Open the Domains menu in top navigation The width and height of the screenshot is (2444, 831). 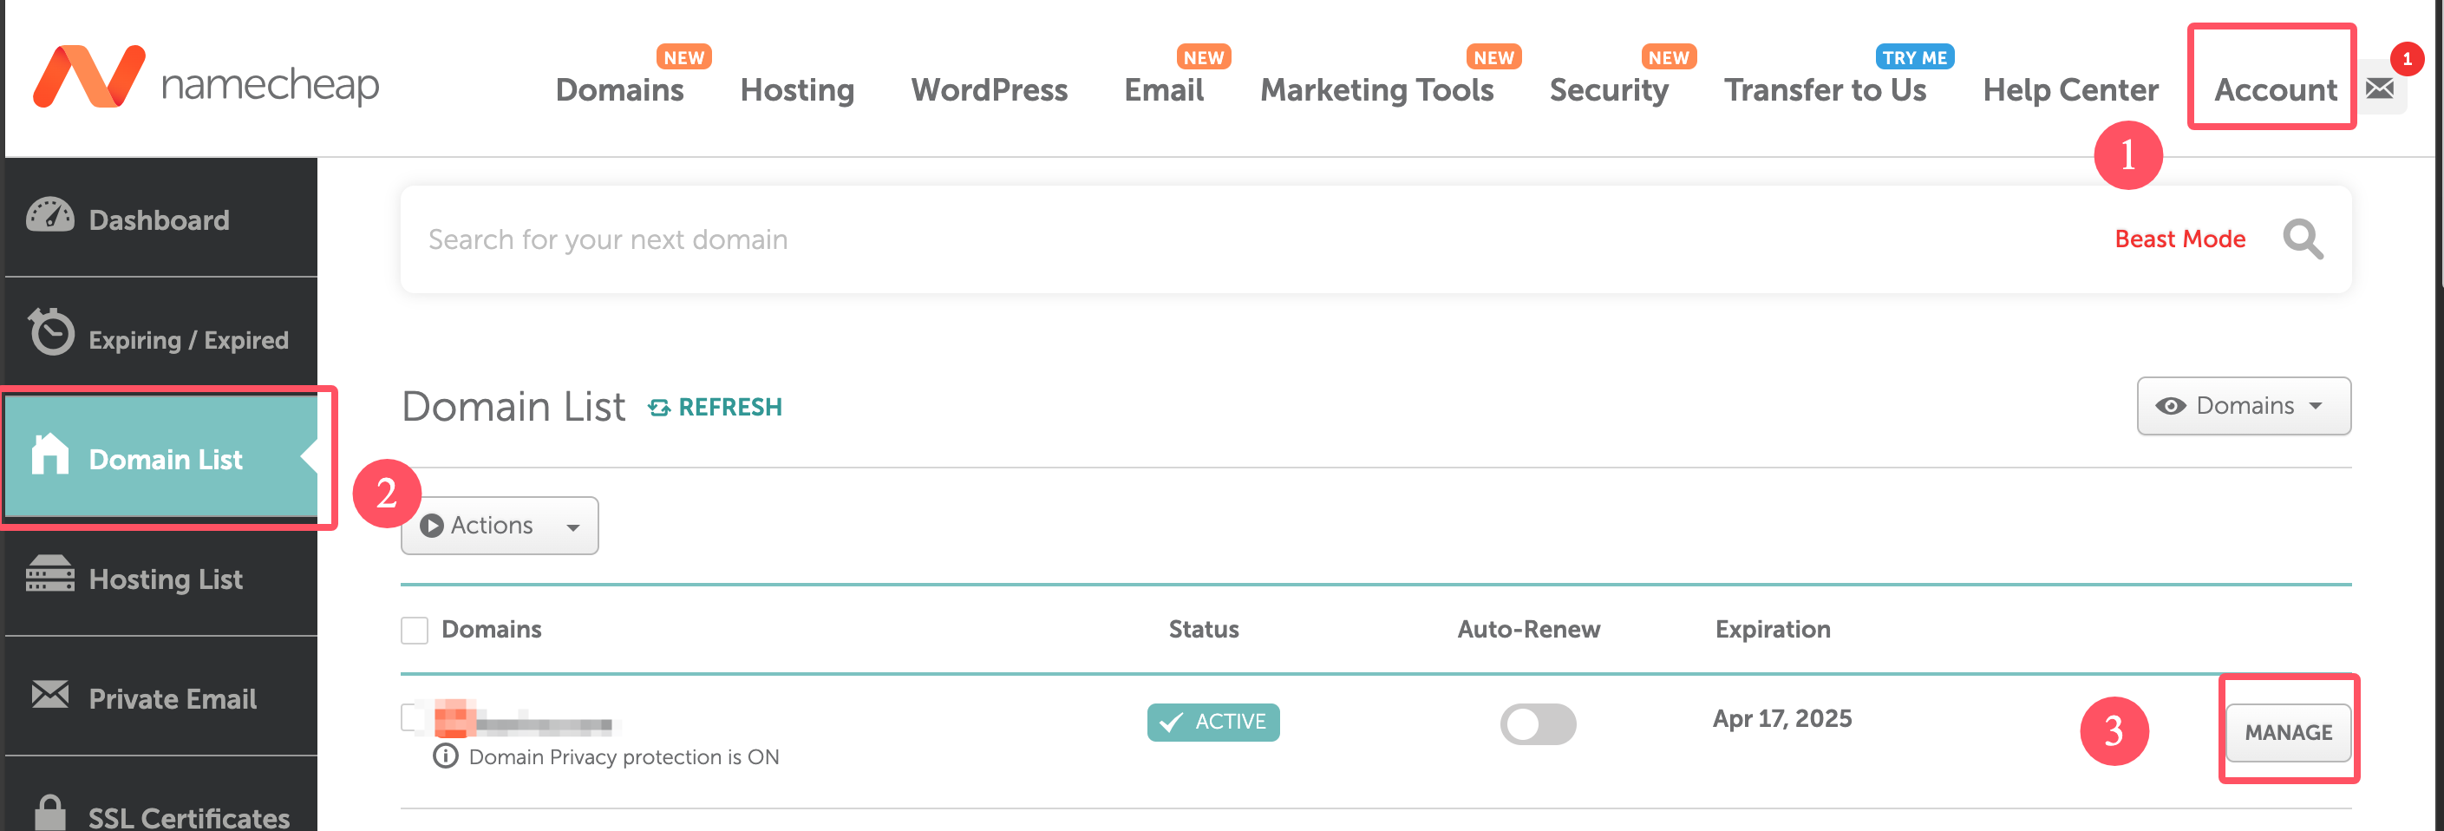619,90
